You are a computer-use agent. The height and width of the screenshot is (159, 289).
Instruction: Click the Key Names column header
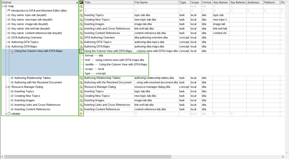pyautogui.click(x=221, y=2)
